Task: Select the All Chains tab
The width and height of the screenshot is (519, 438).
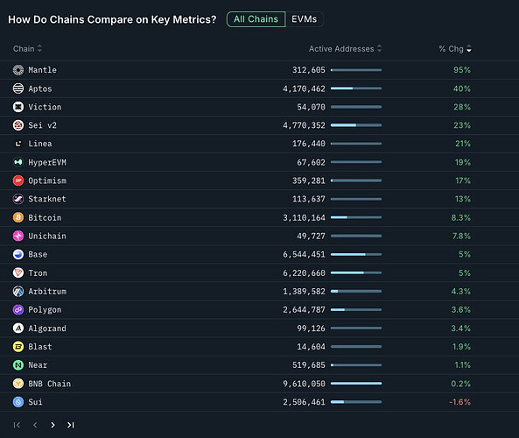Action: pos(256,19)
